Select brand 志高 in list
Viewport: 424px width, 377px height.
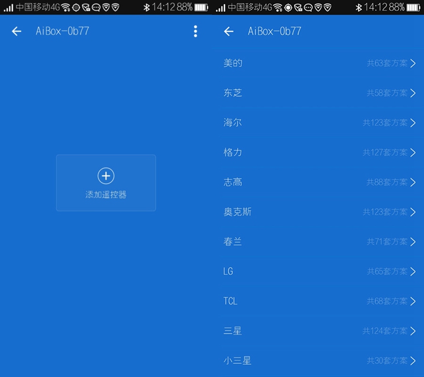(x=318, y=182)
